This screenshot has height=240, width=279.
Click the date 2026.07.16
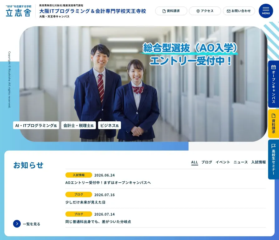(x=104, y=195)
